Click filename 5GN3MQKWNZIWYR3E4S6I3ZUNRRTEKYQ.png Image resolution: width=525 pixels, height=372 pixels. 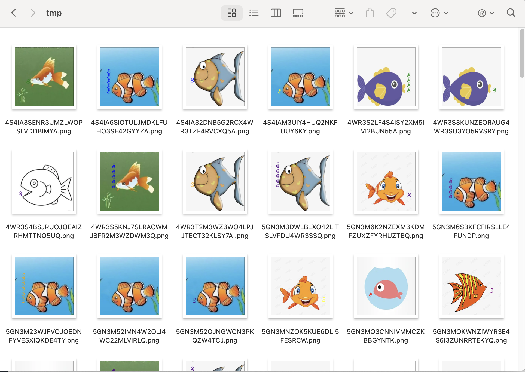tap(471, 336)
